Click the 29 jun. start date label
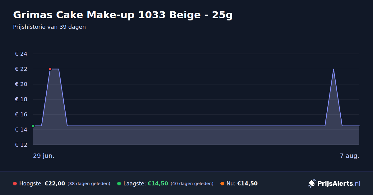 44,156
